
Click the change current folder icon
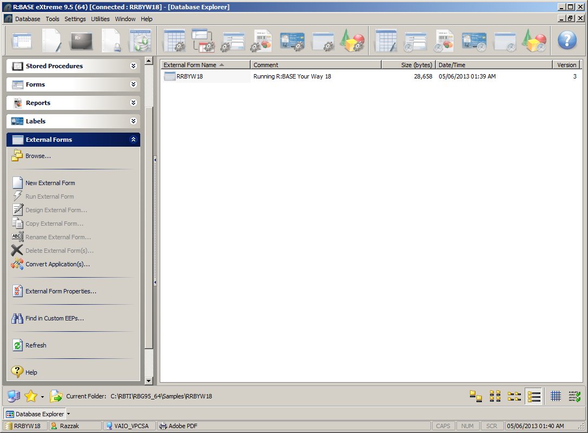click(x=56, y=396)
